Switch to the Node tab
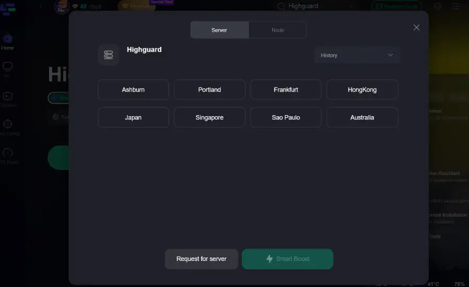The image size is (469, 287). point(278,30)
